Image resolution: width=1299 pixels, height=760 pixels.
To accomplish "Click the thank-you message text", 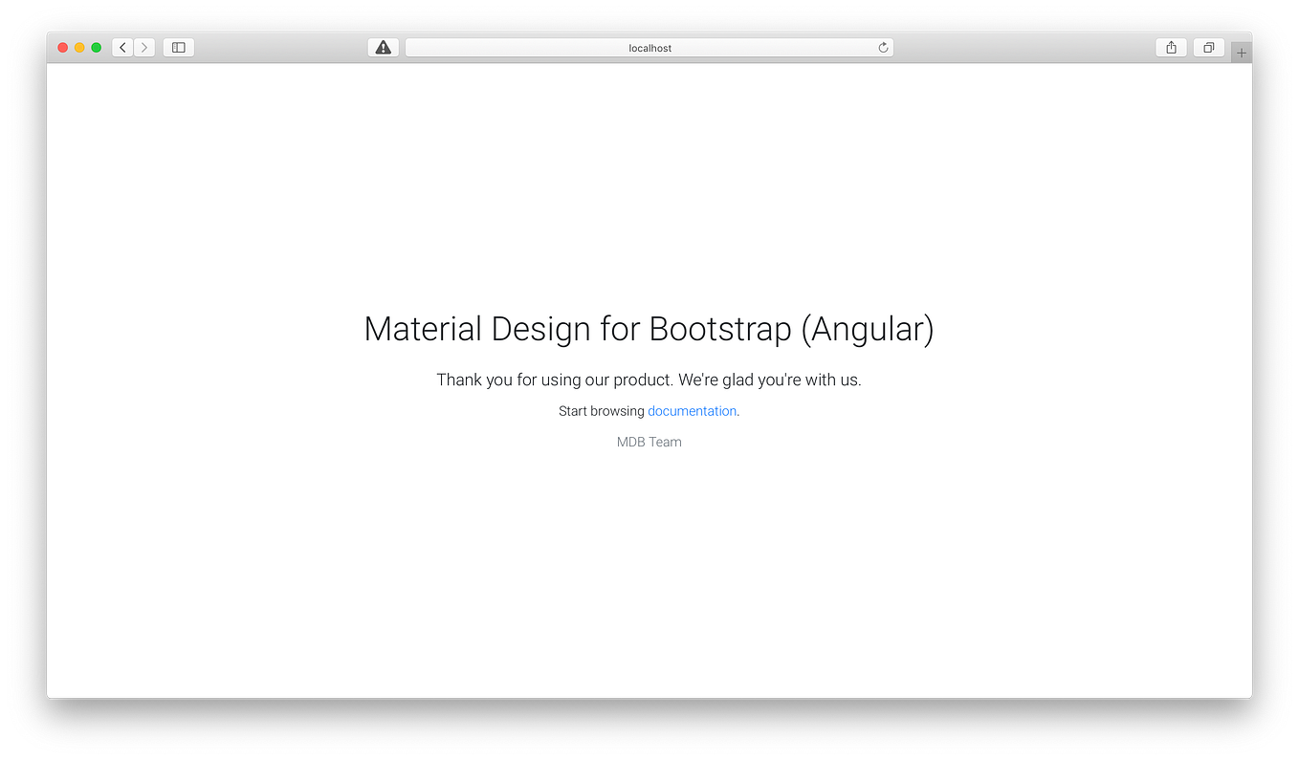I will 649,380.
